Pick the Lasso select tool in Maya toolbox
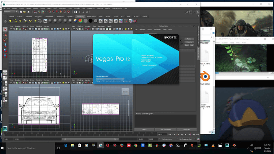 coord(5,35)
